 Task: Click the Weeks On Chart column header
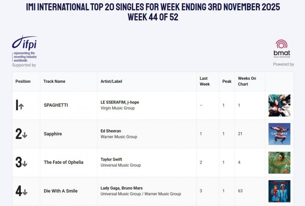click(247, 81)
